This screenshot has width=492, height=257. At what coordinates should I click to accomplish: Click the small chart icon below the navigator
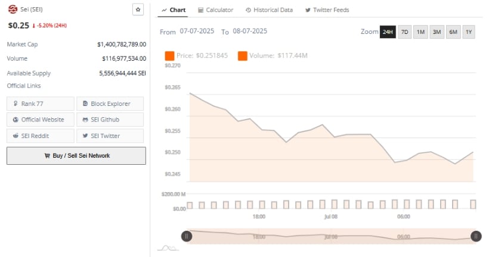(168, 248)
